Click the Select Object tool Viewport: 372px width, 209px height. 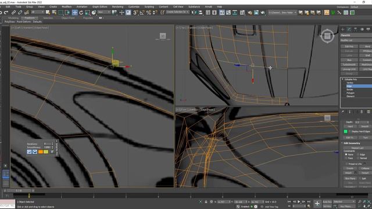point(48,12)
